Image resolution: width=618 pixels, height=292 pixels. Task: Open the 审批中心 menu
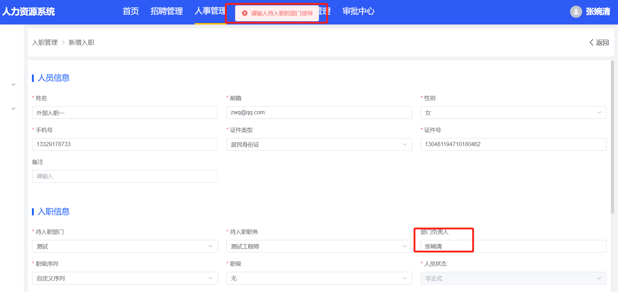358,11
